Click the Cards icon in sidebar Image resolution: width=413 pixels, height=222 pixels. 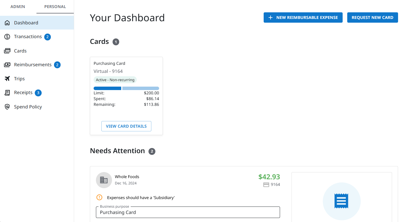(x=7, y=51)
